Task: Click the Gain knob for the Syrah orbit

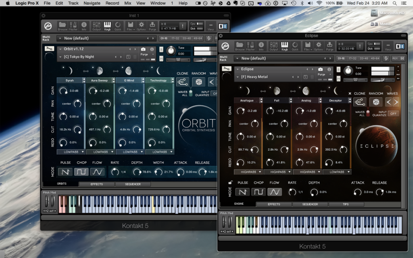Action: click(x=63, y=91)
